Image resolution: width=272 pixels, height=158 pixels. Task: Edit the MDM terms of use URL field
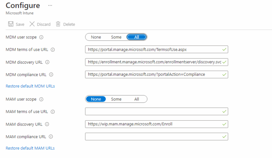point(157,50)
